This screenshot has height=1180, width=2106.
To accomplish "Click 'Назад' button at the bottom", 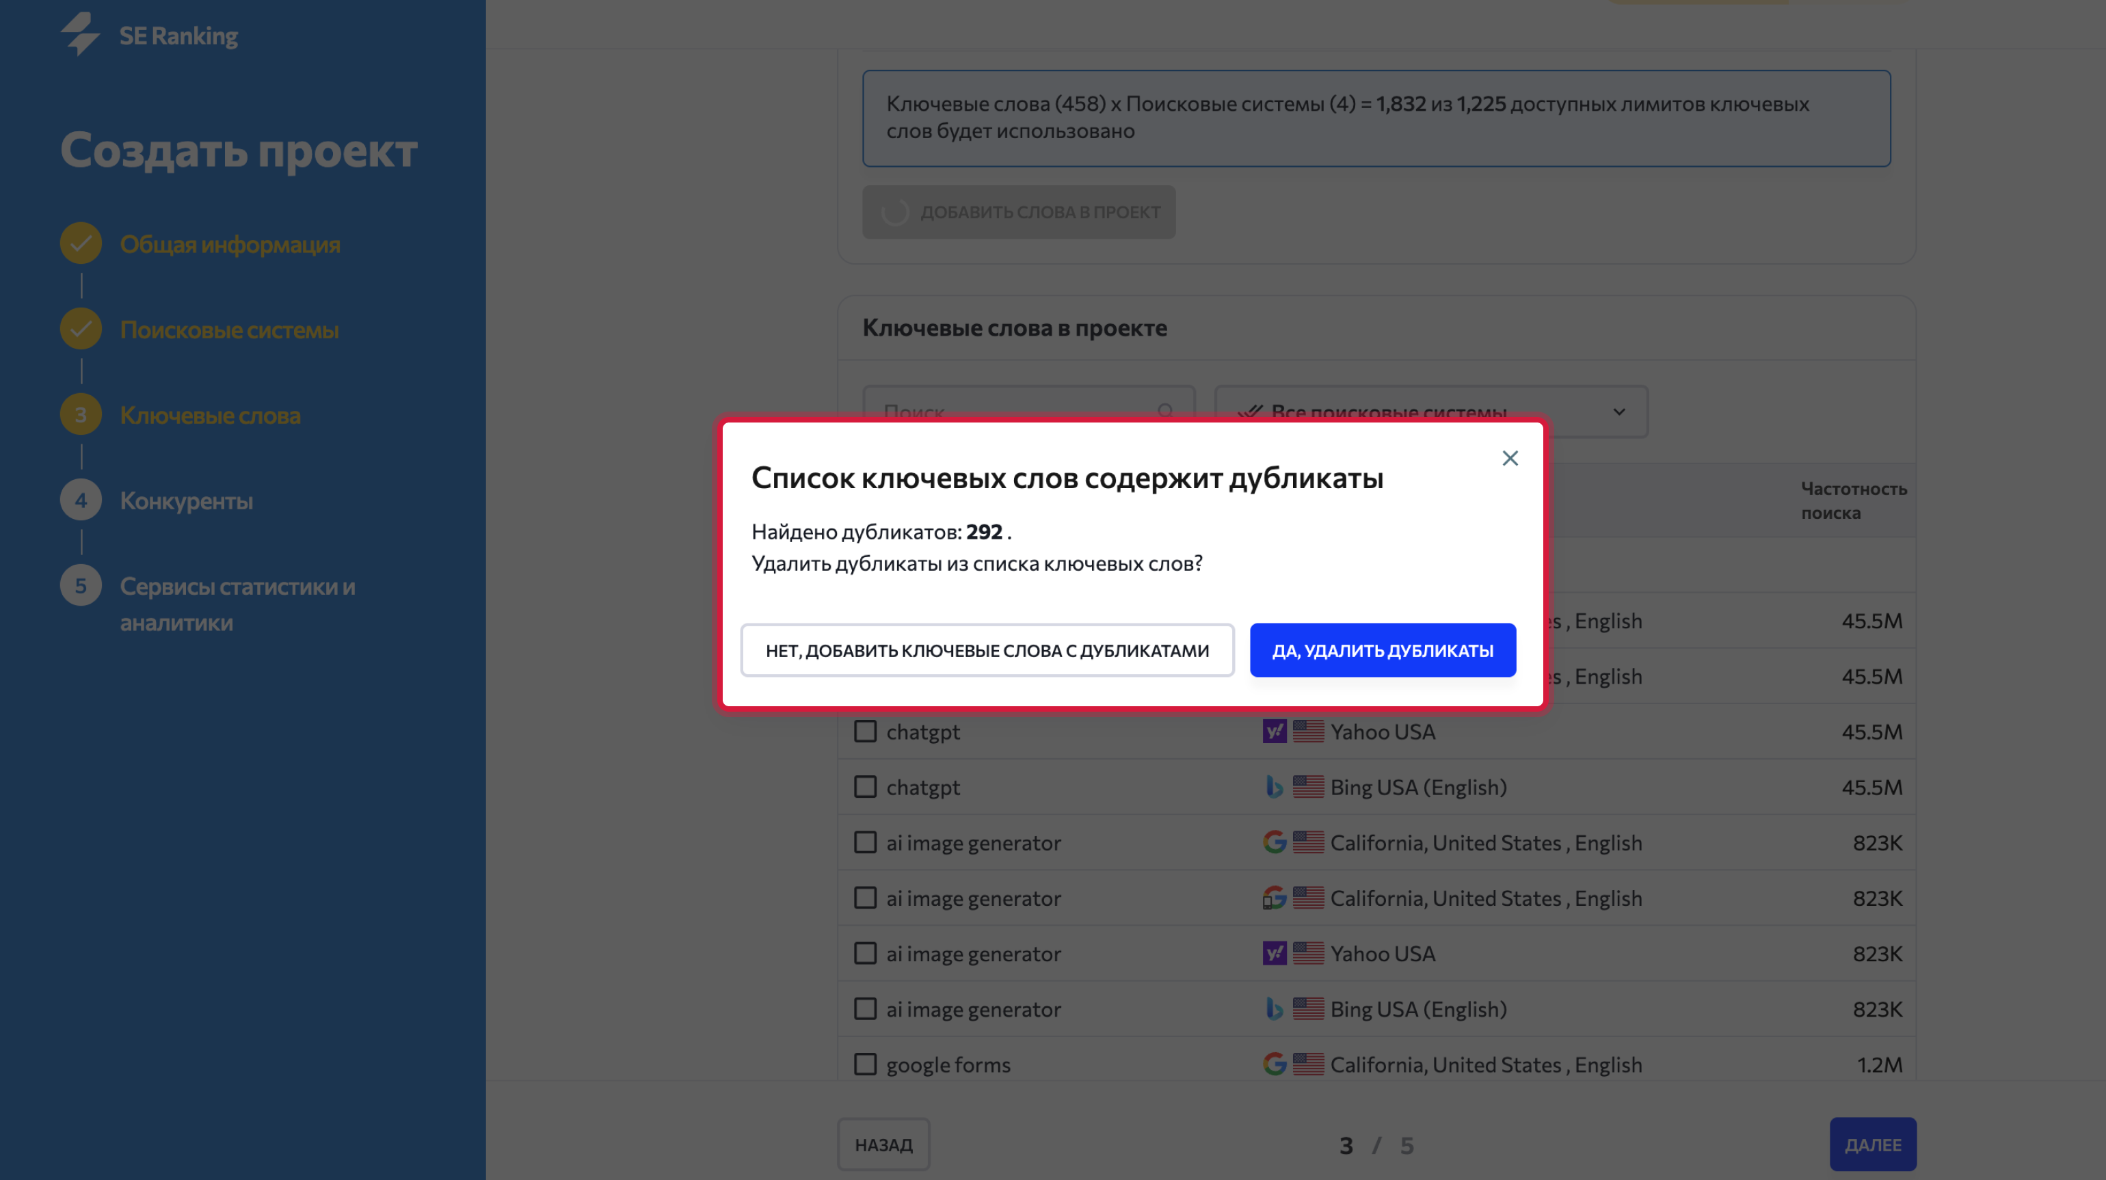I will click(883, 1145).
